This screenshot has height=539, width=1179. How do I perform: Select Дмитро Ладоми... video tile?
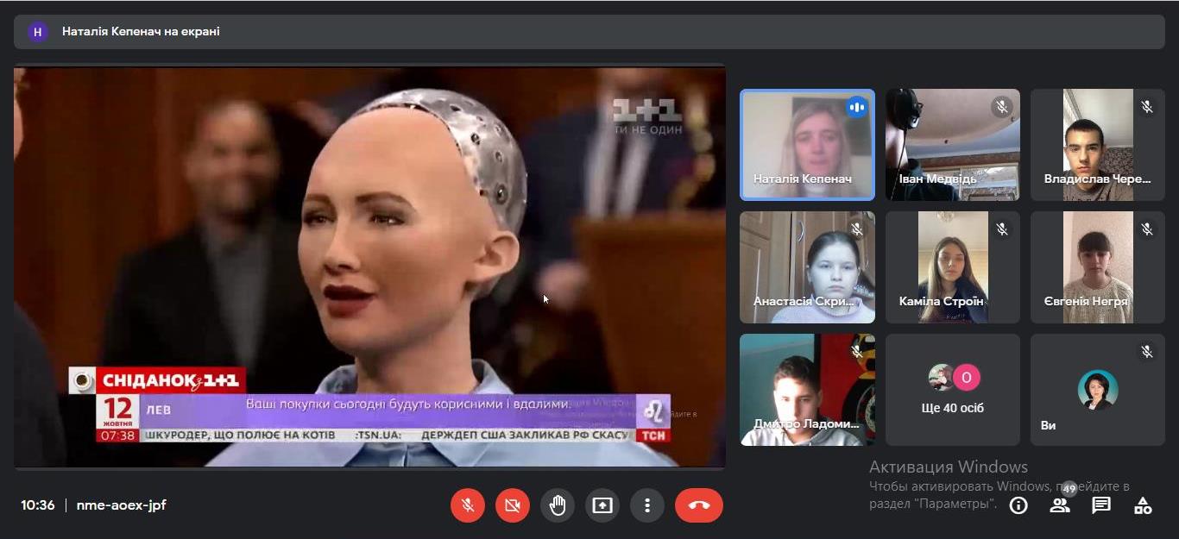807,390
